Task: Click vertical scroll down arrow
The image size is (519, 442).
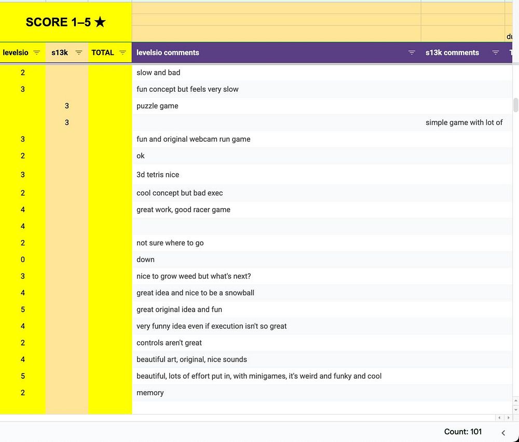Action: pyautogui.click(x=516, y=410)
